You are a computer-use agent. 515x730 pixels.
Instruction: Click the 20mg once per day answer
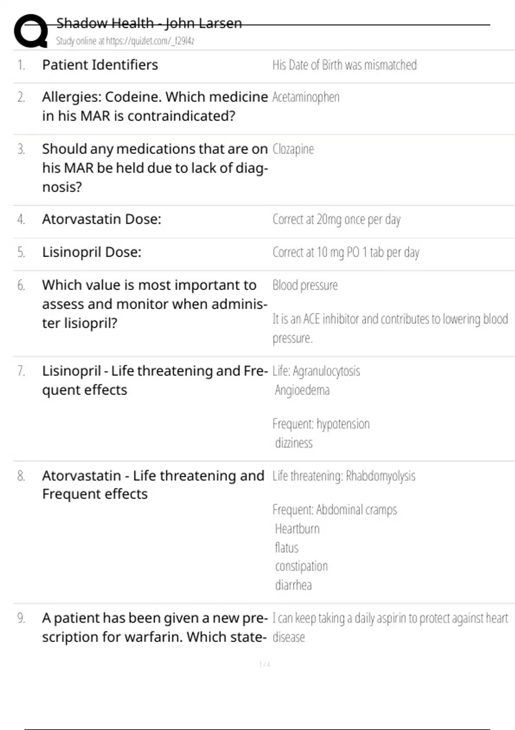pyautogui.click(x=336, y=219)
